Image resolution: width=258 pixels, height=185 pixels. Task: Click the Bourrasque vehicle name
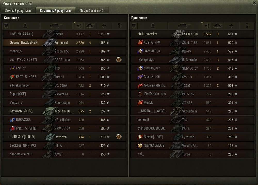(x=62, y=103)
